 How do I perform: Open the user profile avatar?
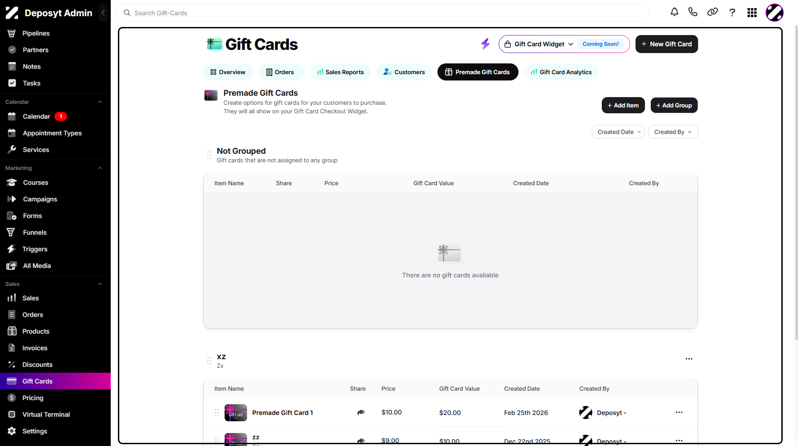pyautogui.click(x=775, y=13)
